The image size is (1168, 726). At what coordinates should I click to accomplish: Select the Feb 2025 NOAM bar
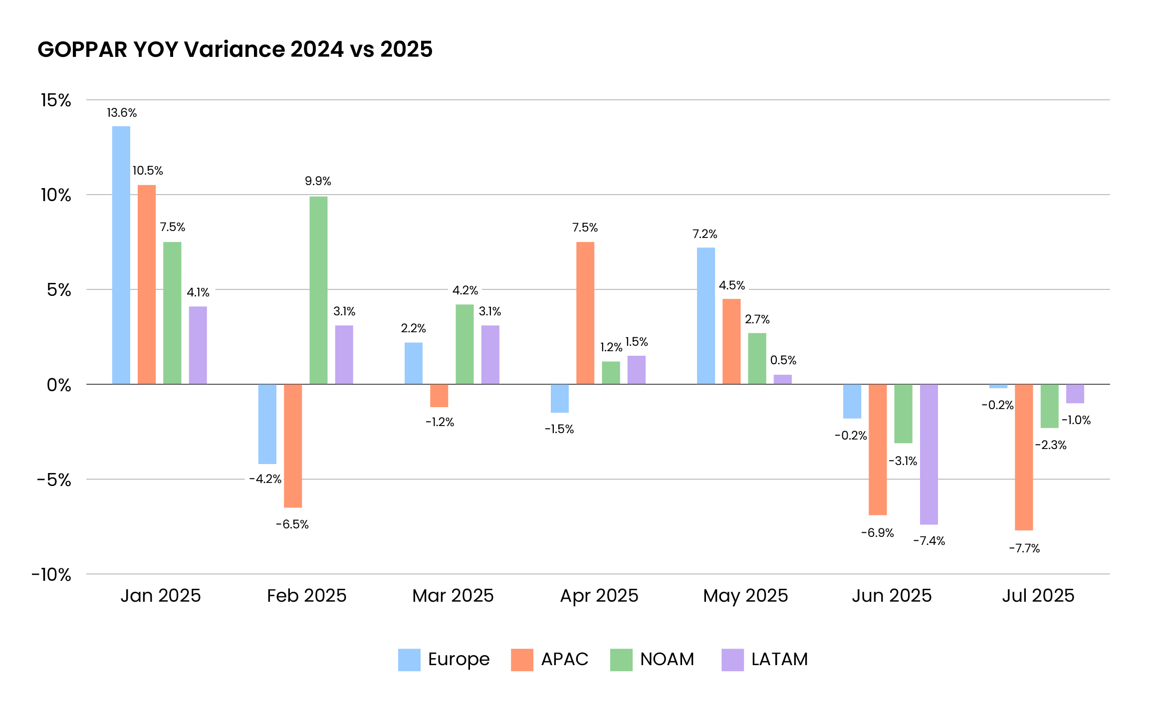[318, 290]
